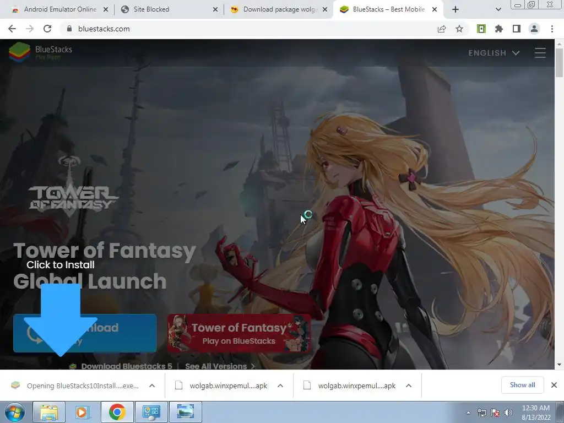564x423 pixels.
Task: Open the media player taskbar icon
Action: click(83, 412)
